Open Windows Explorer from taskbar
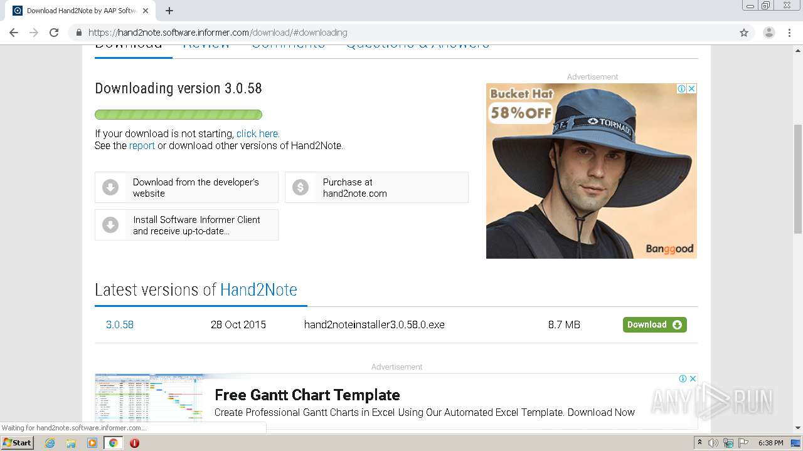 click(x=71, y=443)
